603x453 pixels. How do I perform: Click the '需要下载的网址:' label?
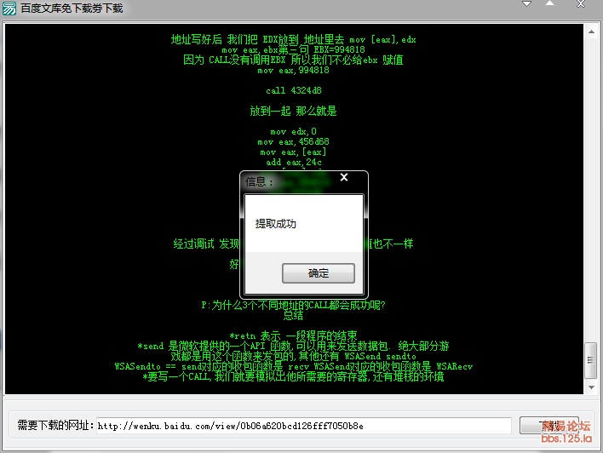(x=55, y=425)
